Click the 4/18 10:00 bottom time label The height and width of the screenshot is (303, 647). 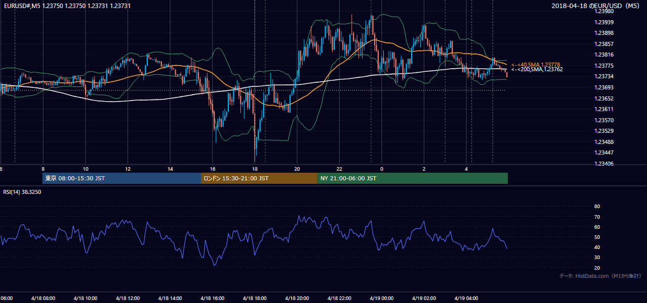click(x=85, y=298)
